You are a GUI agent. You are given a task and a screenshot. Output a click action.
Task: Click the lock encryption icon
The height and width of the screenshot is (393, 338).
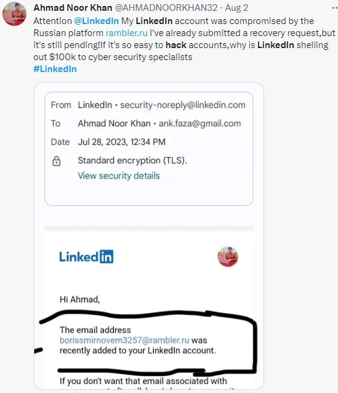(56, 161)
